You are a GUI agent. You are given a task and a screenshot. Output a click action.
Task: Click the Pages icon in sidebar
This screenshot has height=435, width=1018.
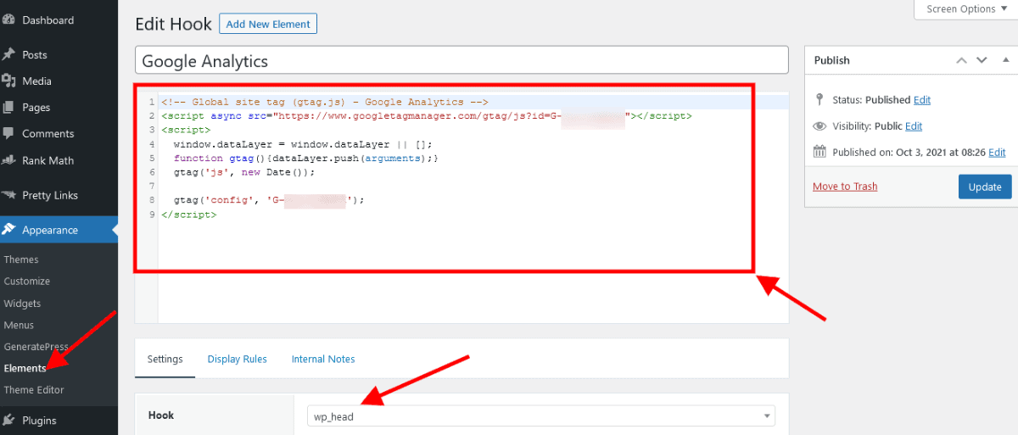click(9, 107)
